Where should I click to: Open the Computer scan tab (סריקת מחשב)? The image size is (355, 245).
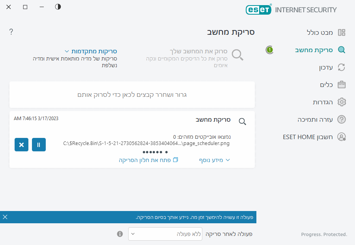[314, 50]
